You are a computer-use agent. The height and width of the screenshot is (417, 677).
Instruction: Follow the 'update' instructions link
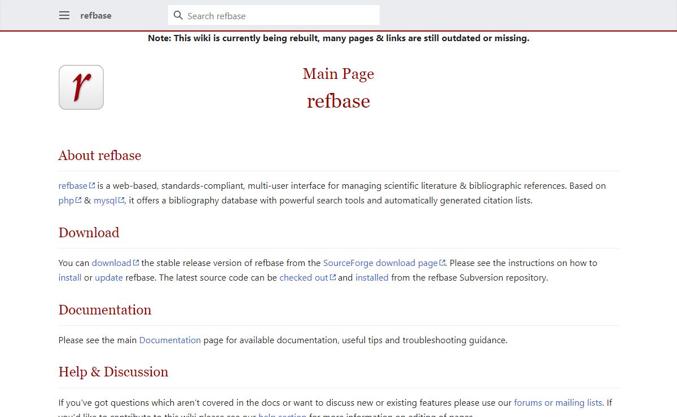click(109, 277)
